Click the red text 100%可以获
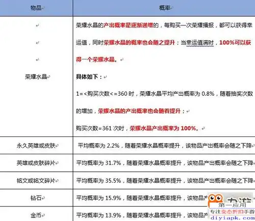255x221 pixels. point(235,42)
